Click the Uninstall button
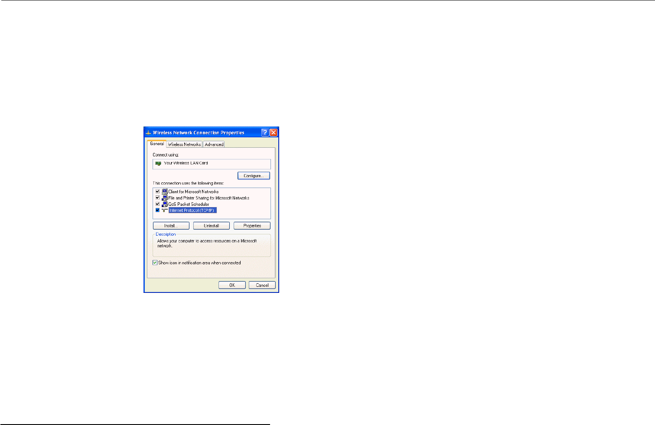The height and width of the screenshot is (425, 655). point(211,226)
